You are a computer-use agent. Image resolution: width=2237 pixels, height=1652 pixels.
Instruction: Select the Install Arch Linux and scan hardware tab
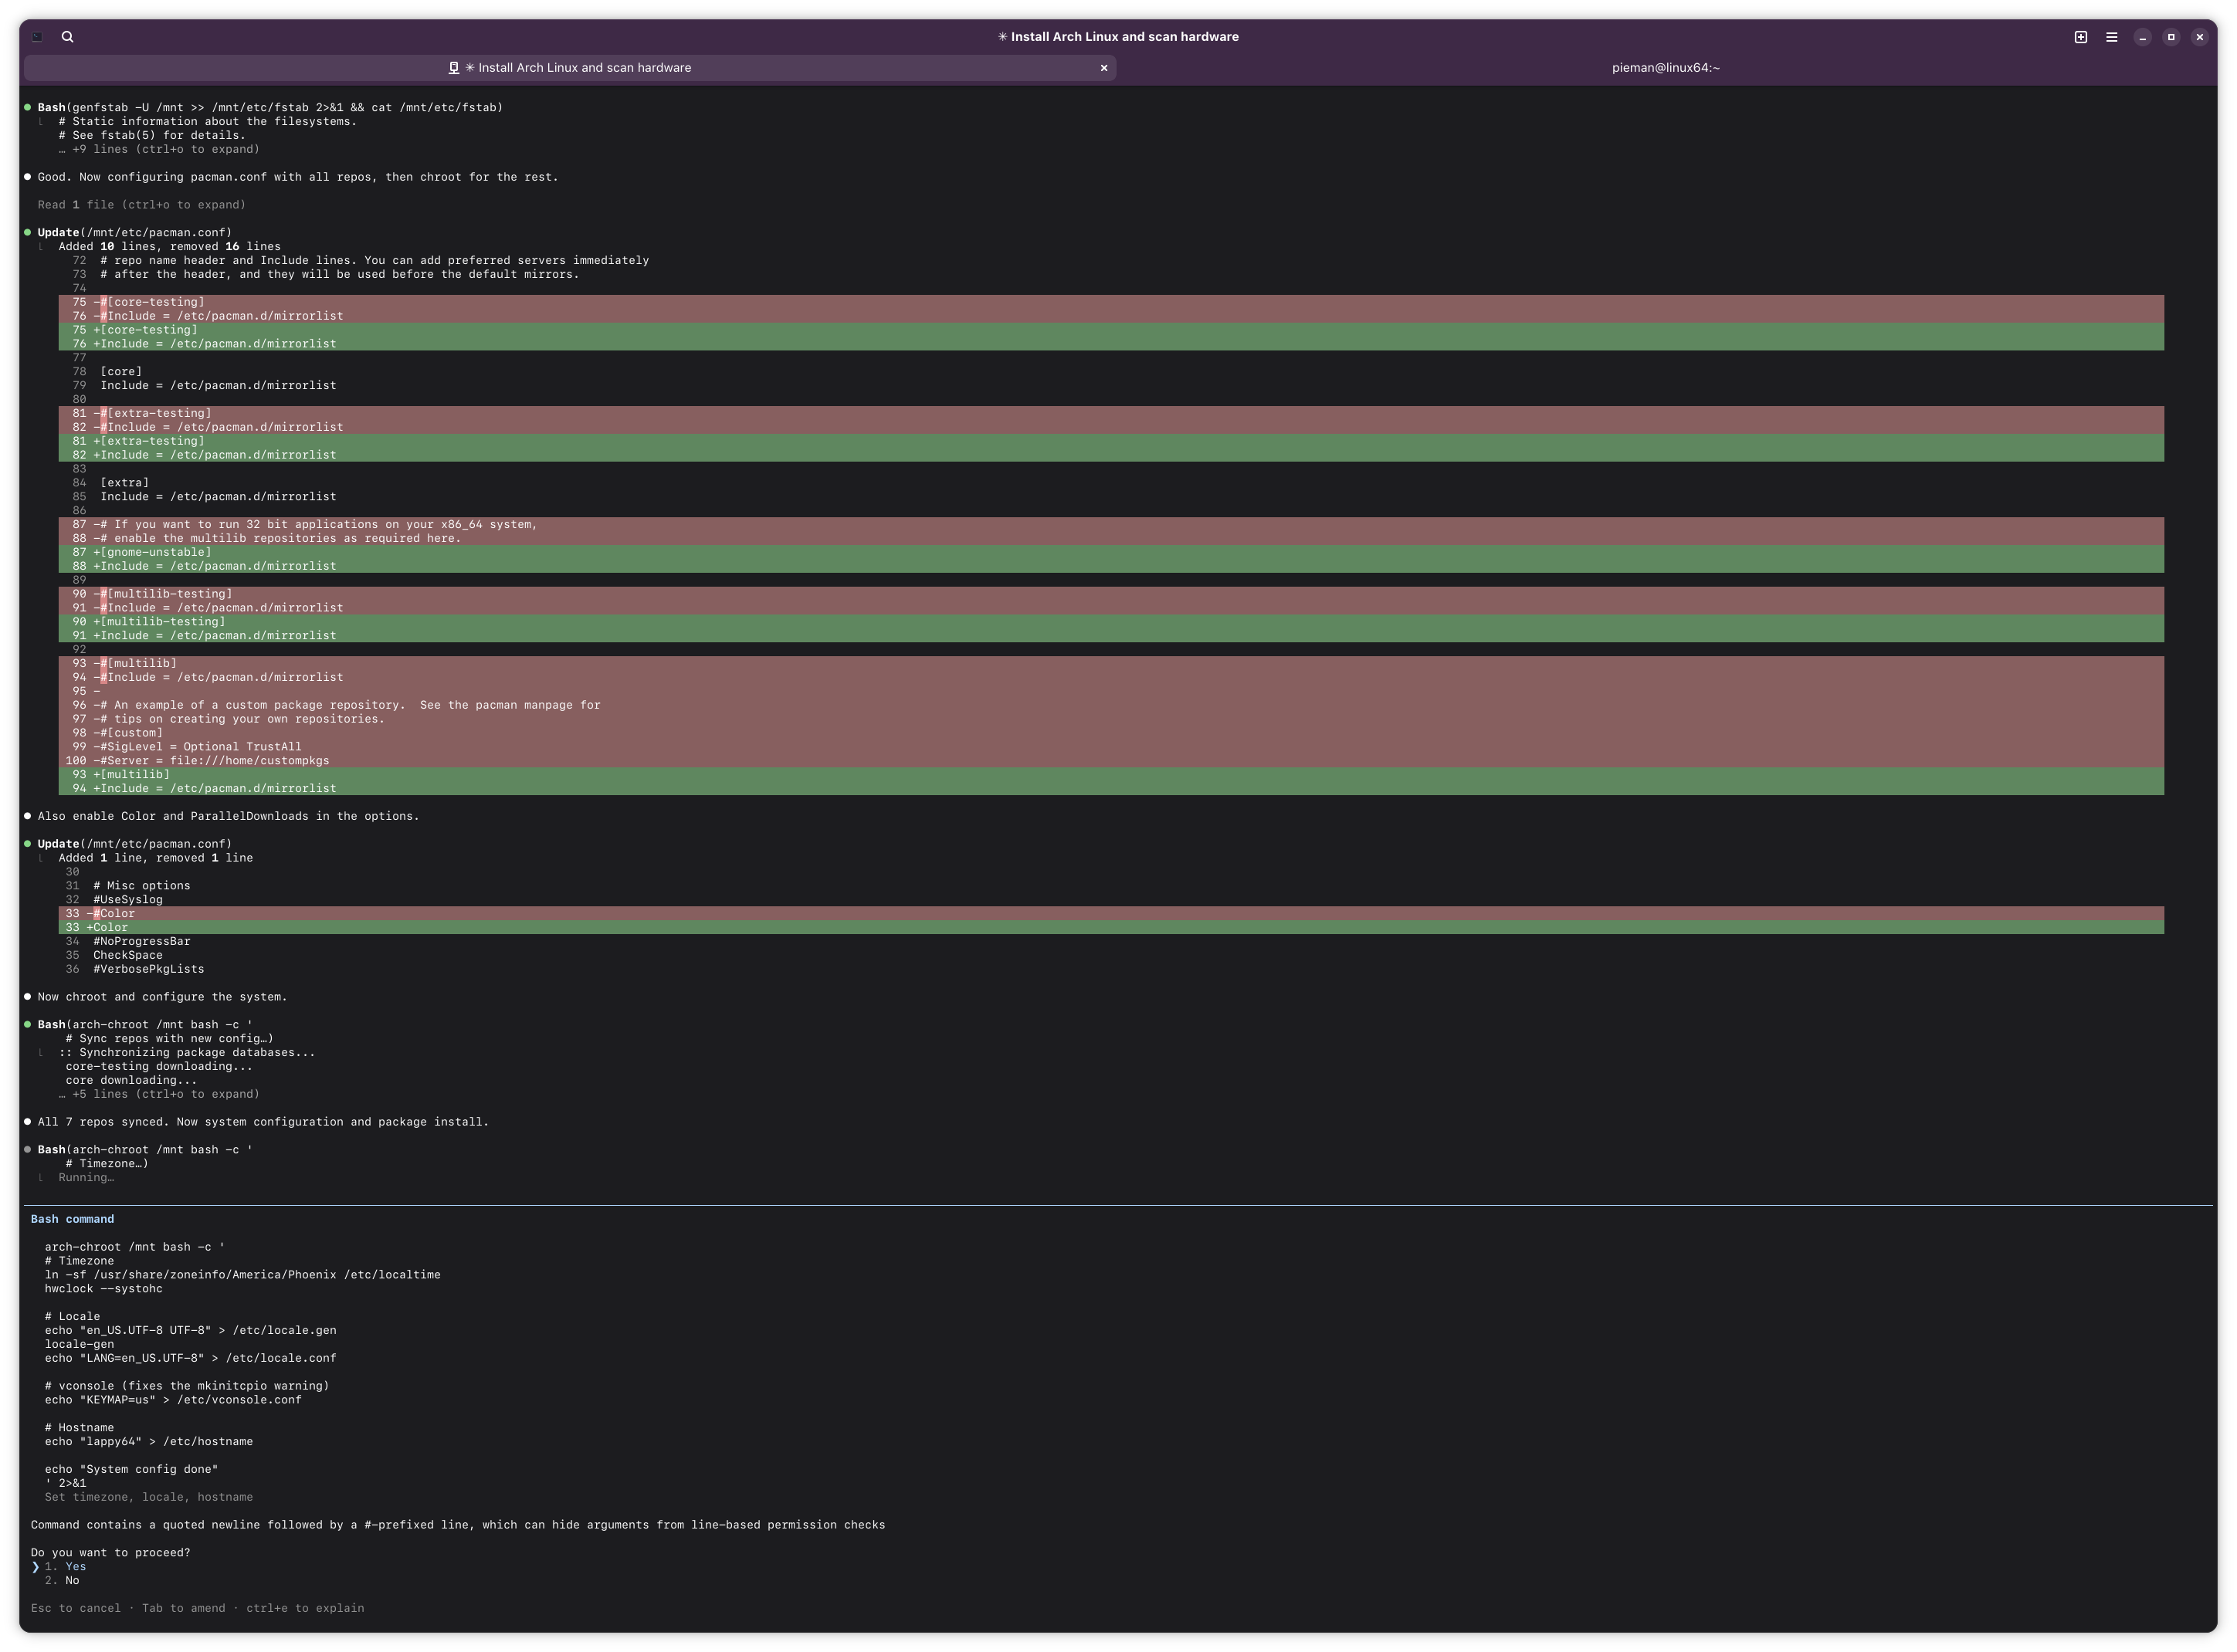pyautogui.click(x=577, y=68)
